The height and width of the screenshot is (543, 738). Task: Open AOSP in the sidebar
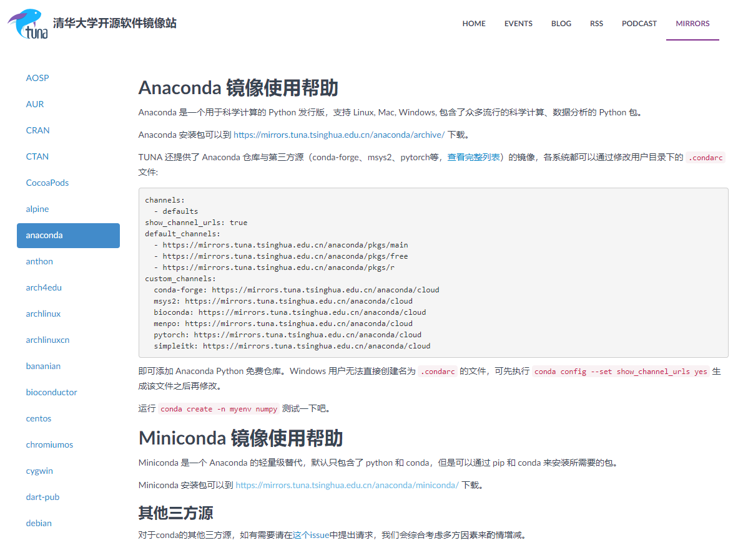(37, 78)
